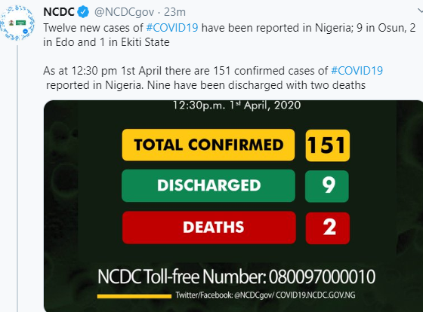Click the Twitter/Facebook @NCDCgov footer text
This screenshot has height=312, width=423.
(265, 295)
